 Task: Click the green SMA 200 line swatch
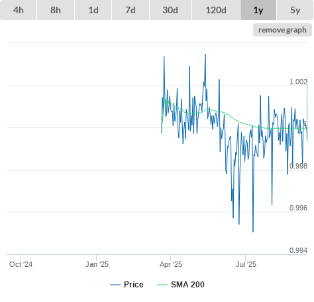pos(162,285)
